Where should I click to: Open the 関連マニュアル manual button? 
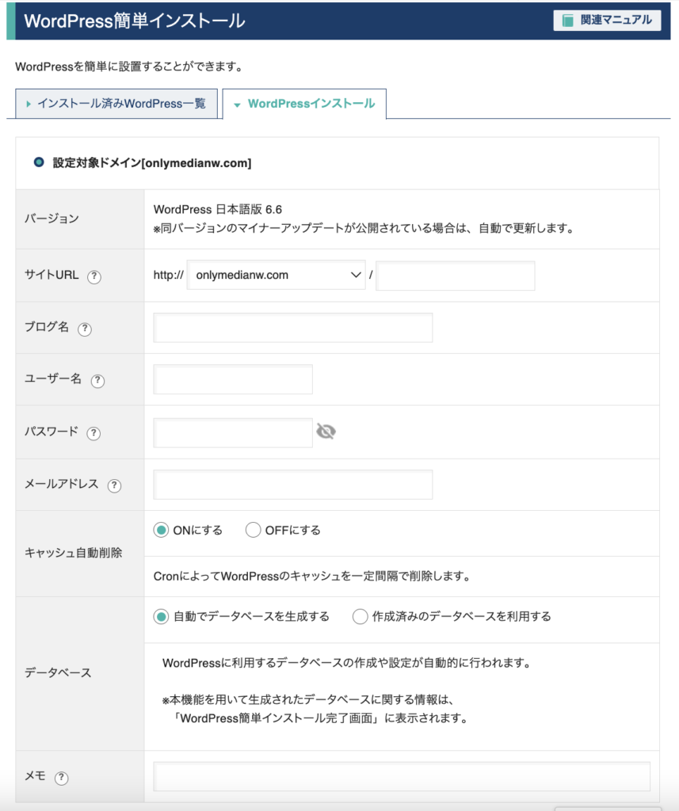pos(607,21)
